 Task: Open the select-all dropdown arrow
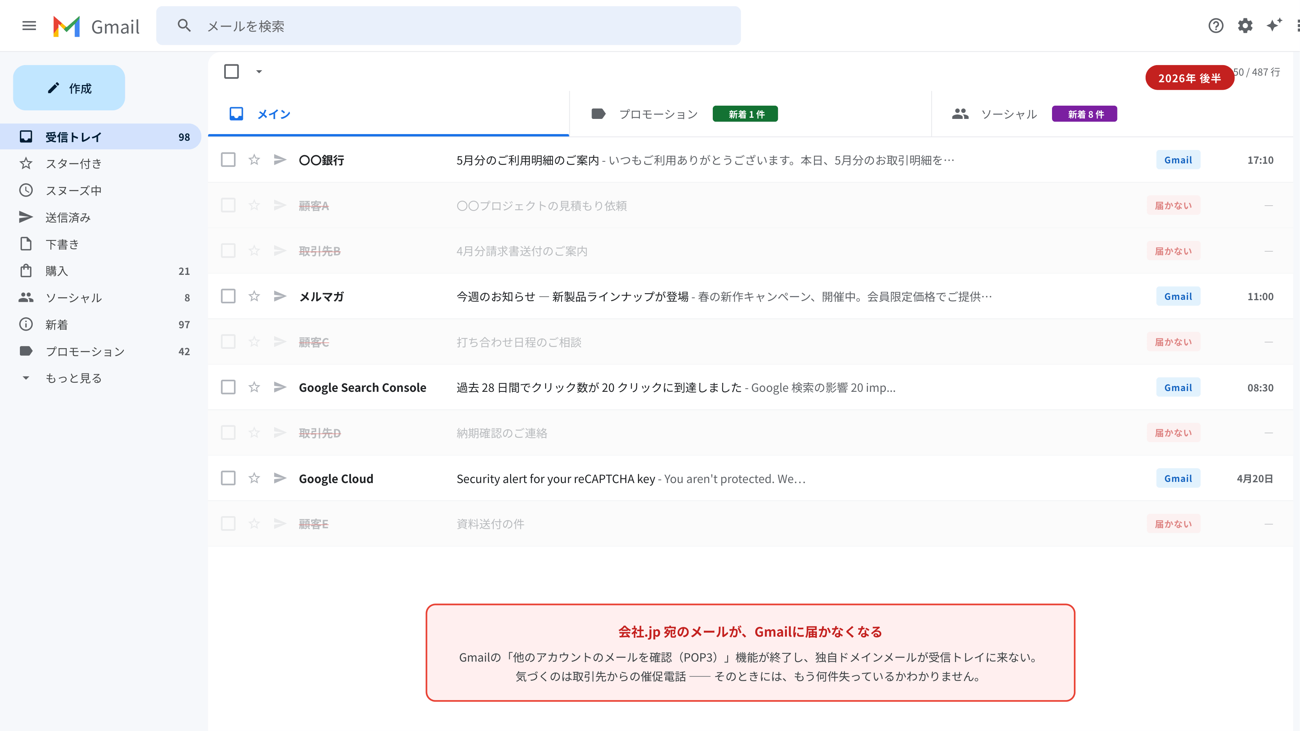tap(259, 72)
